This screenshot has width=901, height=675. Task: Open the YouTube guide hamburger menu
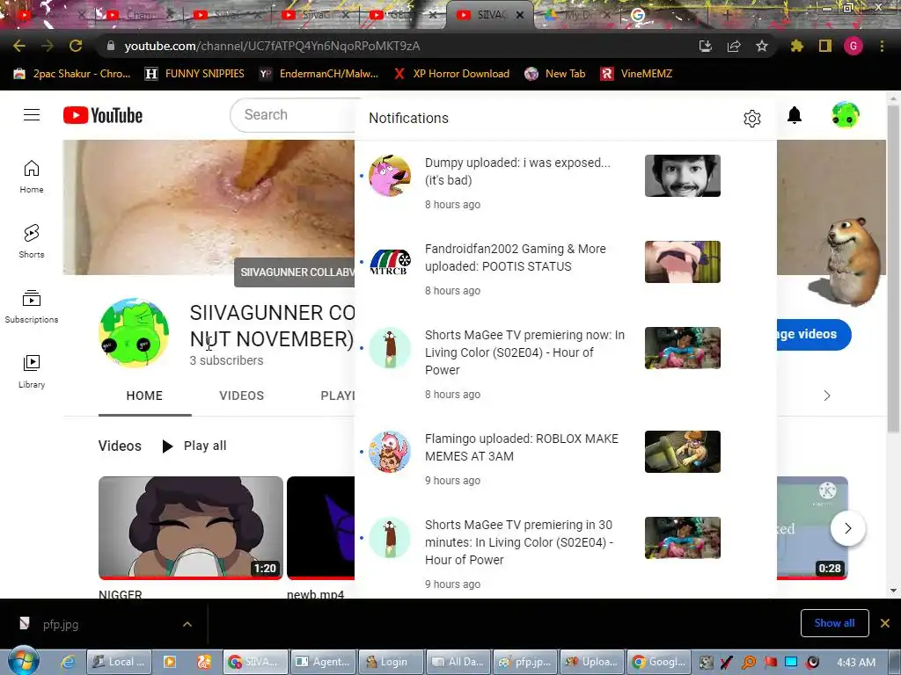coord(32,115)
